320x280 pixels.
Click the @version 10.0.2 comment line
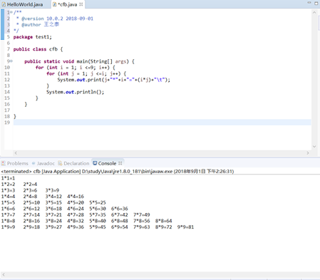55,19
